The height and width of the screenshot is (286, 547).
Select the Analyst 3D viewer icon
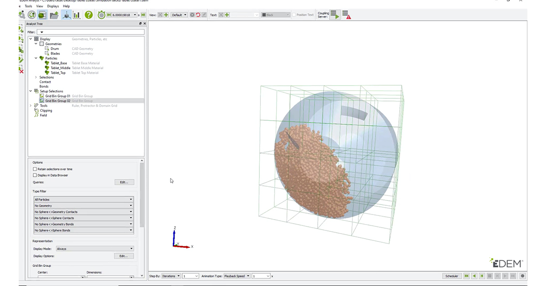[x=66, y=15]
